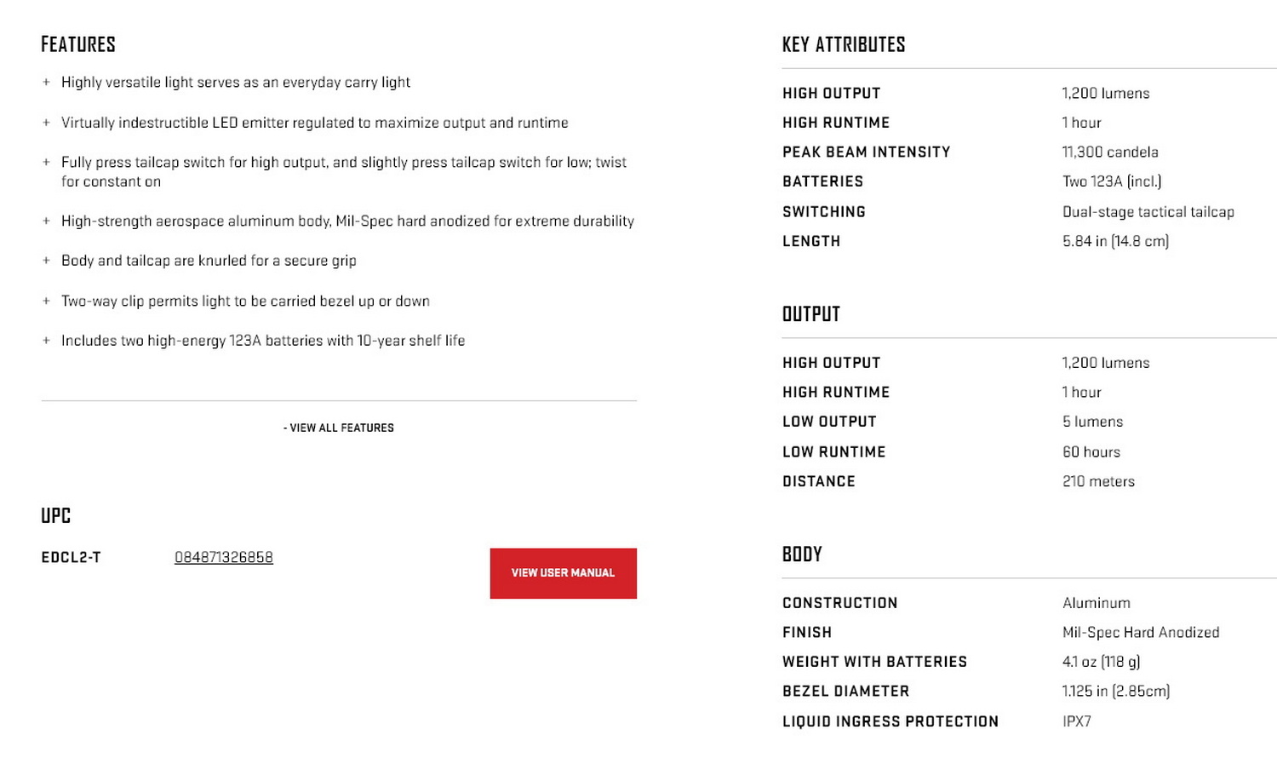The image size is (1277, 758).
Task: Click the Key Attributes heading
Action: (x=844, y=44)
